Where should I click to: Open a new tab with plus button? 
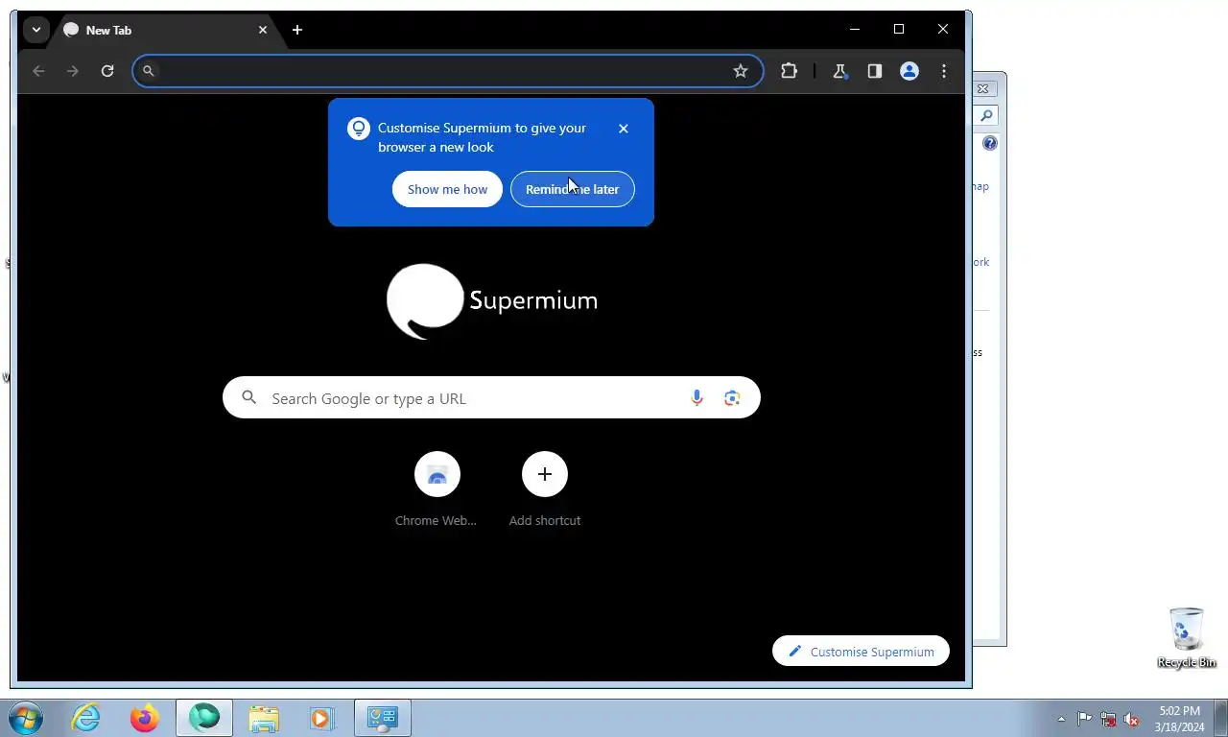[x=297, y=30]
